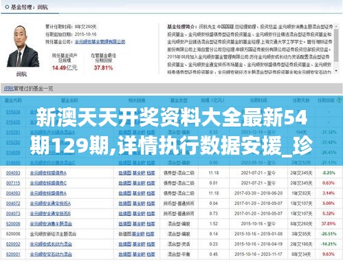The height and width of the screenshot is (262, 343).
Task: Open 档案 for fund 620002
Action: click(151, 244)
